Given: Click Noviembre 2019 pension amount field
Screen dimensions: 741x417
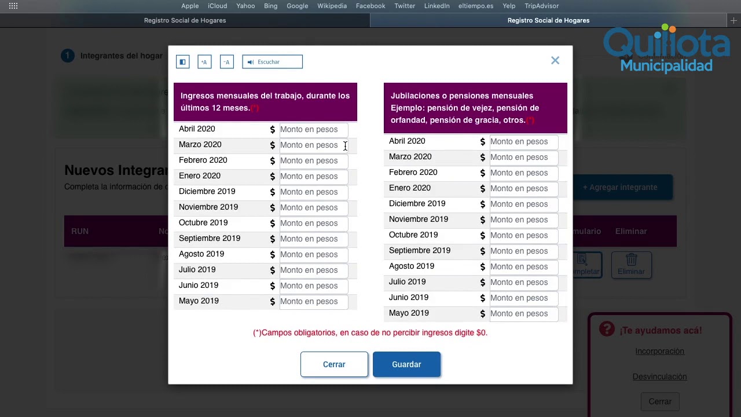Looking at the screenshot, I should point(523,220).
